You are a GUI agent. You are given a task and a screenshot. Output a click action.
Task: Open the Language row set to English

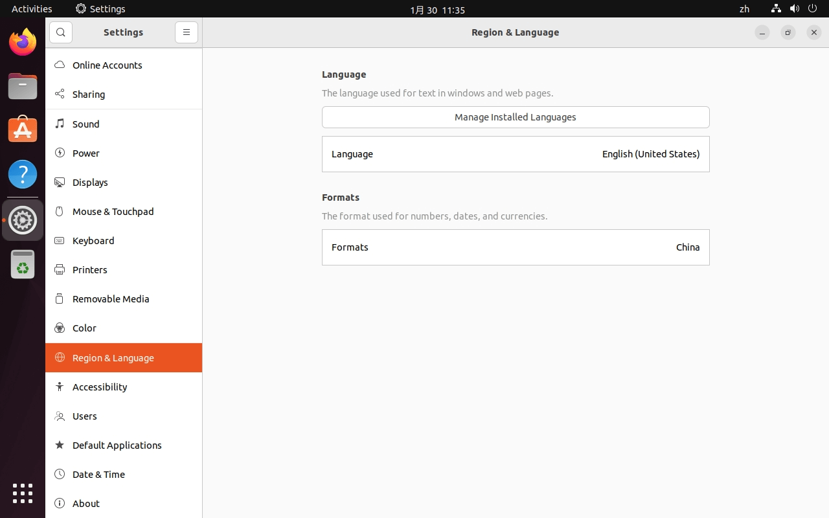(x=516, y=154)
